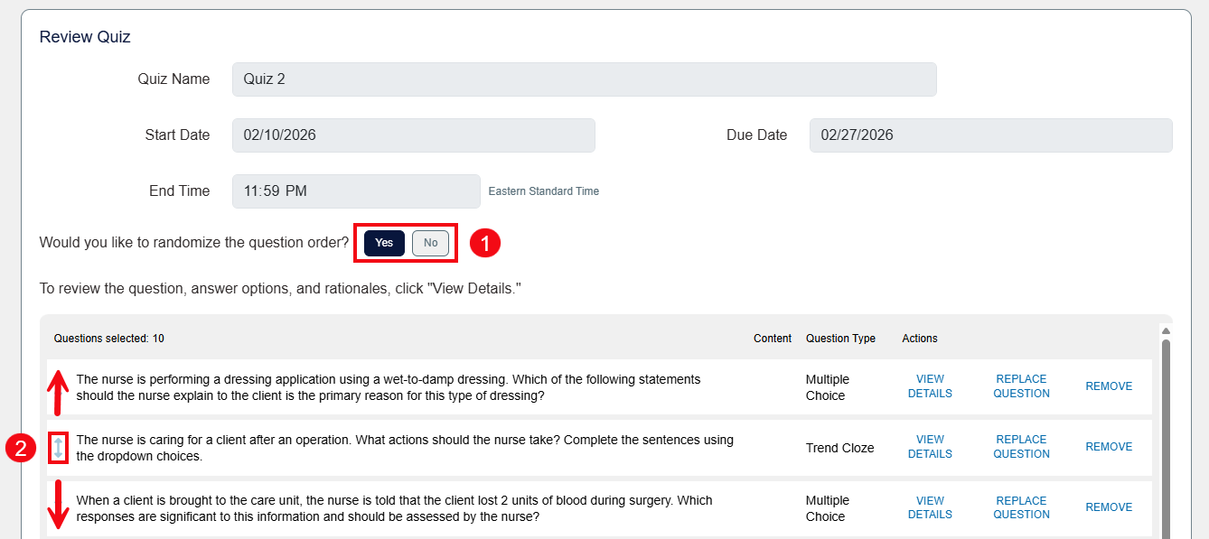Click the reorder handle on the Trend Cloze question
This screenshot has width=1209, height=539.
pyautogui.click(x=58, y=446)
